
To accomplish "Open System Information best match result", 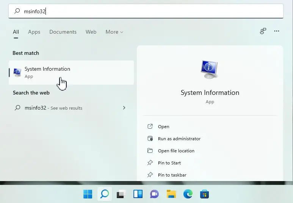I will pos(71,73).
